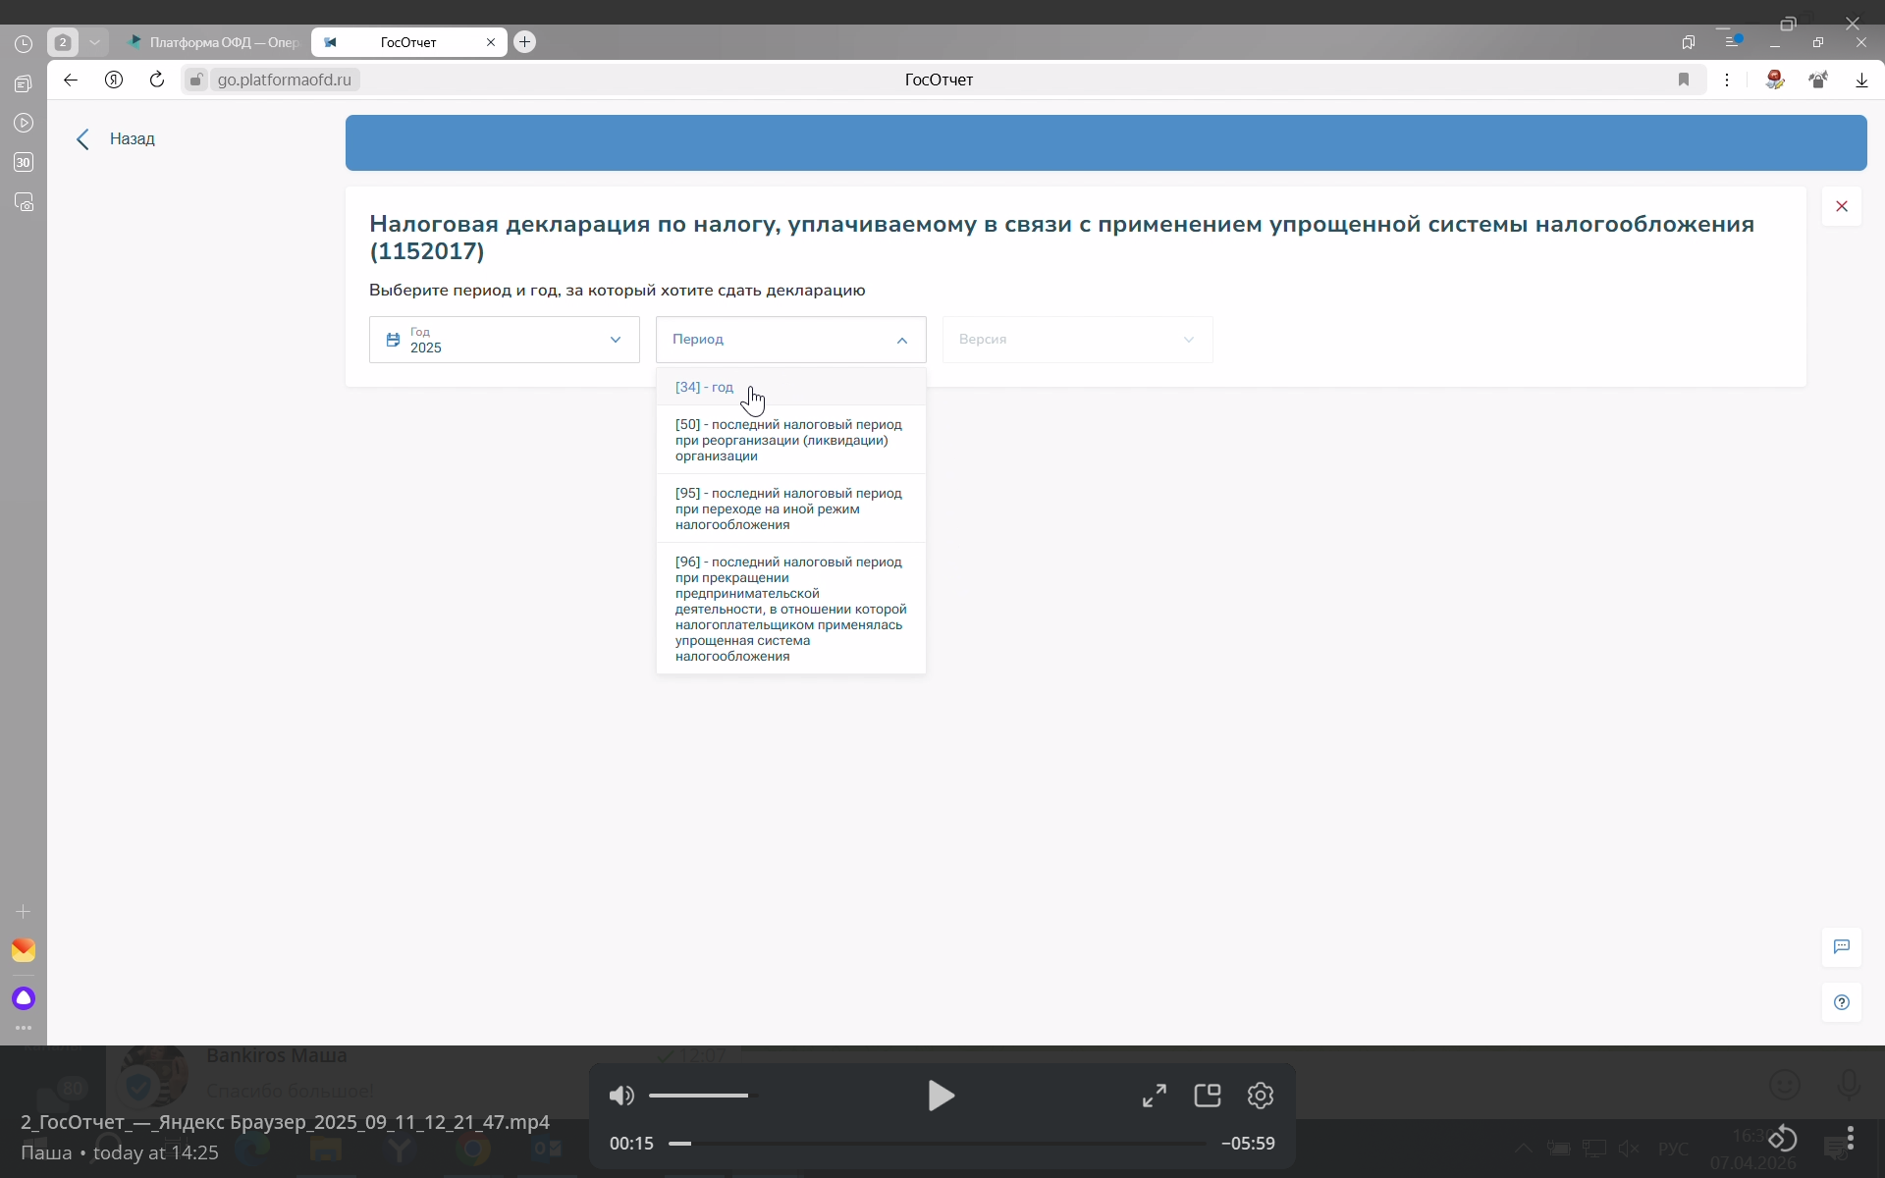Image resolution: width=1885 pixels, height=1178 pixels.
Task: Collapse the Период dropdown
Action: point(790,340)
